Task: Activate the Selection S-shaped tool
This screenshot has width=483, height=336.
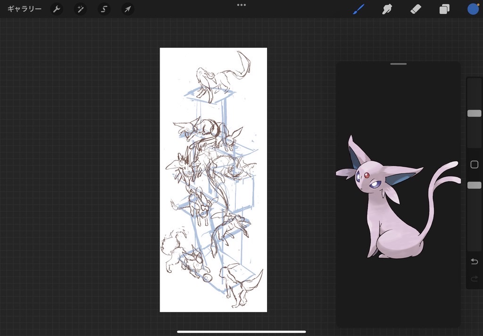Action: (x=104, y=9)
